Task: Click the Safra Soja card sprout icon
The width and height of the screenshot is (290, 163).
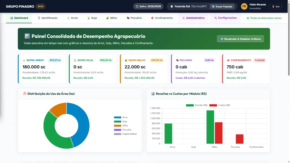Action: coord(75,60)
